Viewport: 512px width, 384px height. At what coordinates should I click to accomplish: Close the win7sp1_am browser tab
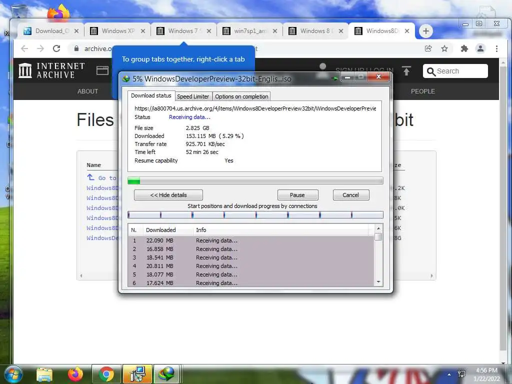[275, 31]
